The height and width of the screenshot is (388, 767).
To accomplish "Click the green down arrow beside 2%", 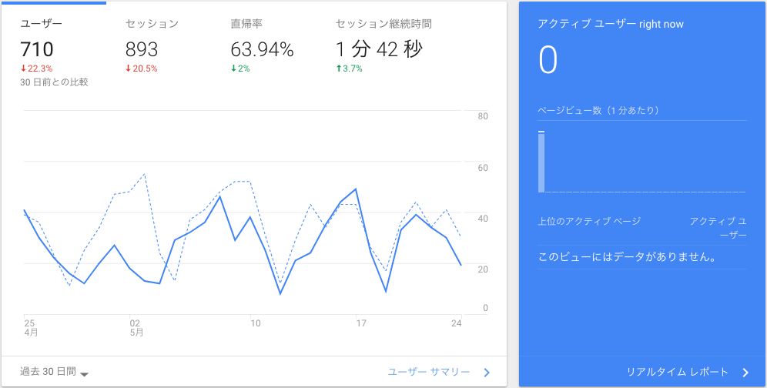I will pos(233,69).
